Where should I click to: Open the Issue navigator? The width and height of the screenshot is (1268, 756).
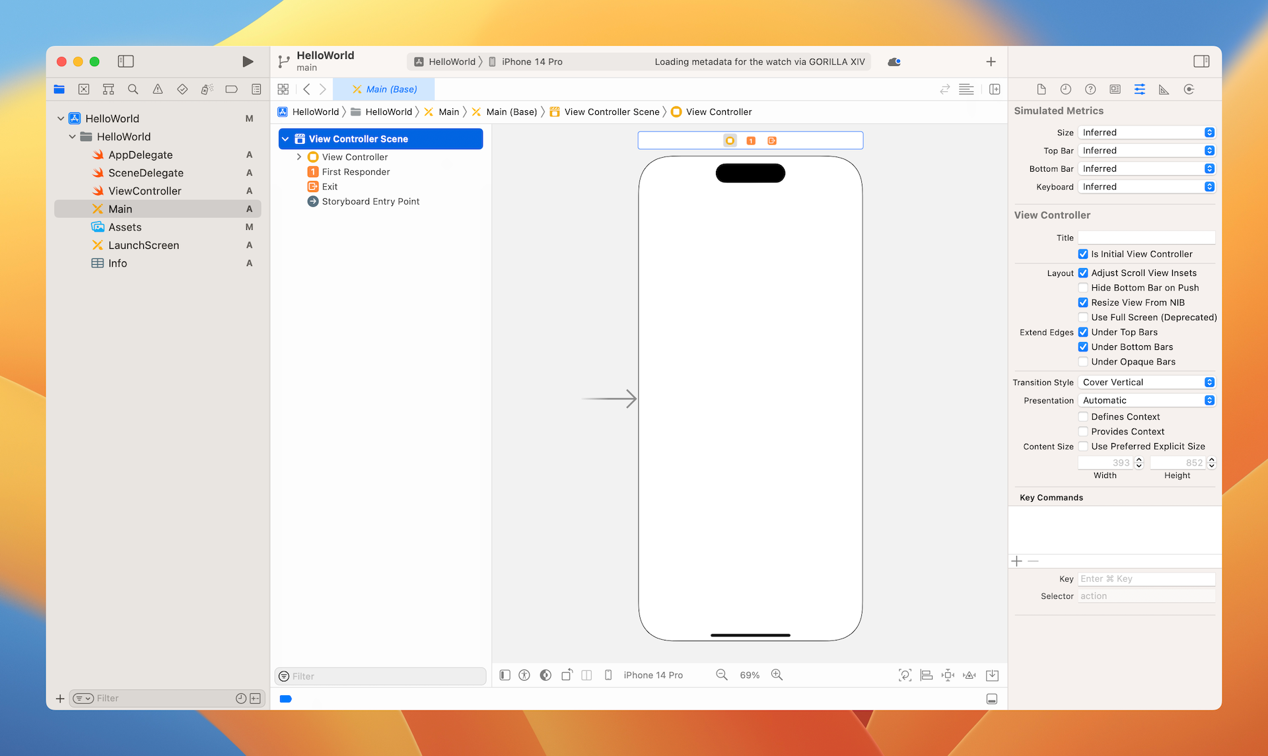click(x=157, y=88)
